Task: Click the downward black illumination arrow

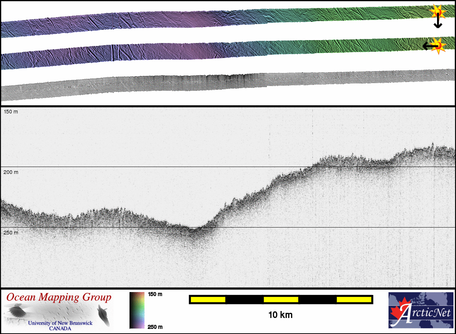Action: tap(437, 23)
